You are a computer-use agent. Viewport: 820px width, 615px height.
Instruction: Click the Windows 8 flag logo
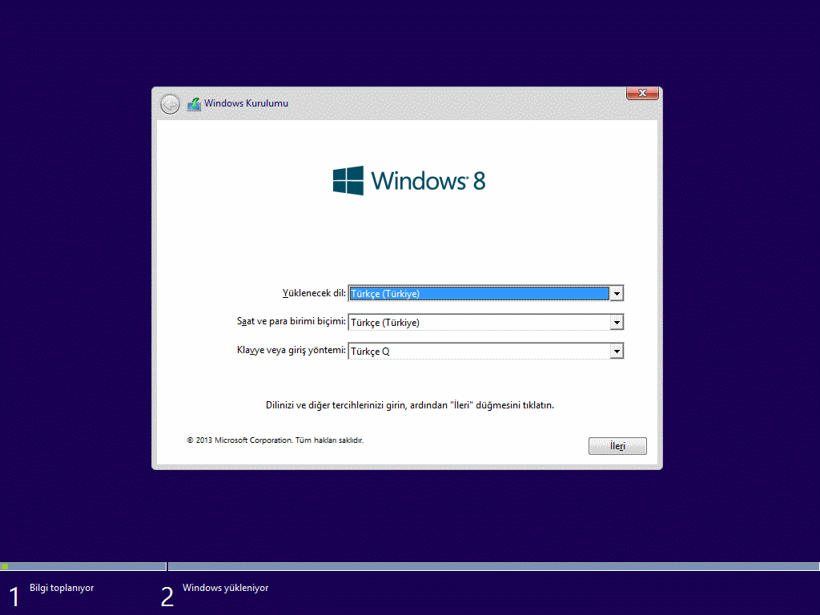(348, 180)
